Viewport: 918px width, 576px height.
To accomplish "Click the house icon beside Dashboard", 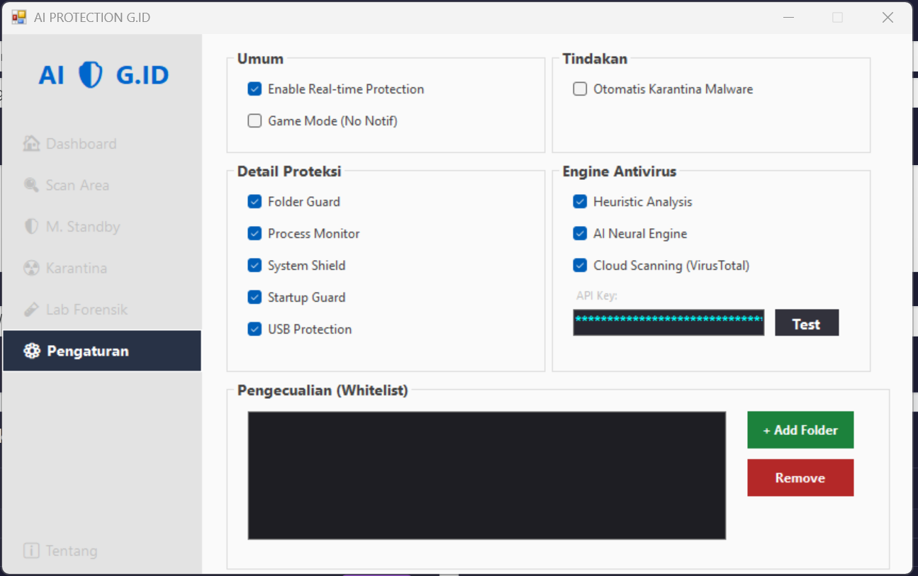I will coord(31,144).
